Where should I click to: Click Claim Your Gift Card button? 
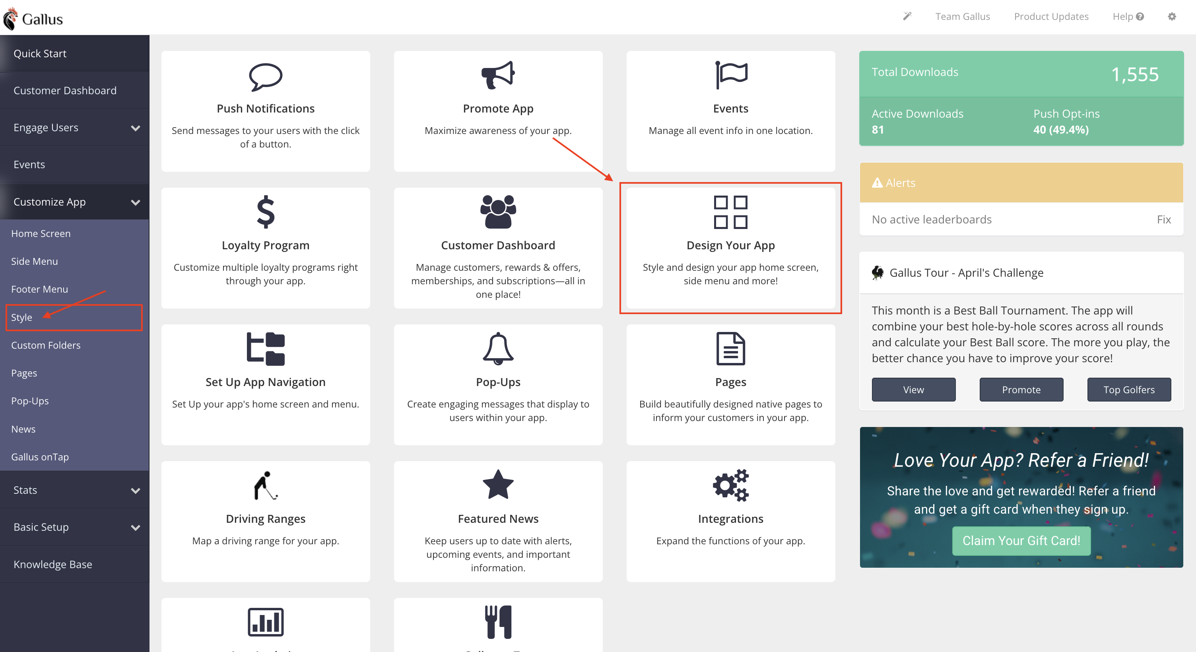(1021, 541)
